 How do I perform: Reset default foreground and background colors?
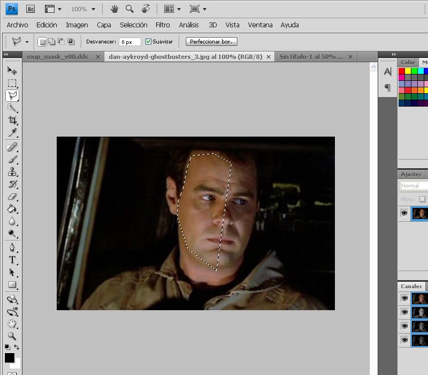pos(7,347)
